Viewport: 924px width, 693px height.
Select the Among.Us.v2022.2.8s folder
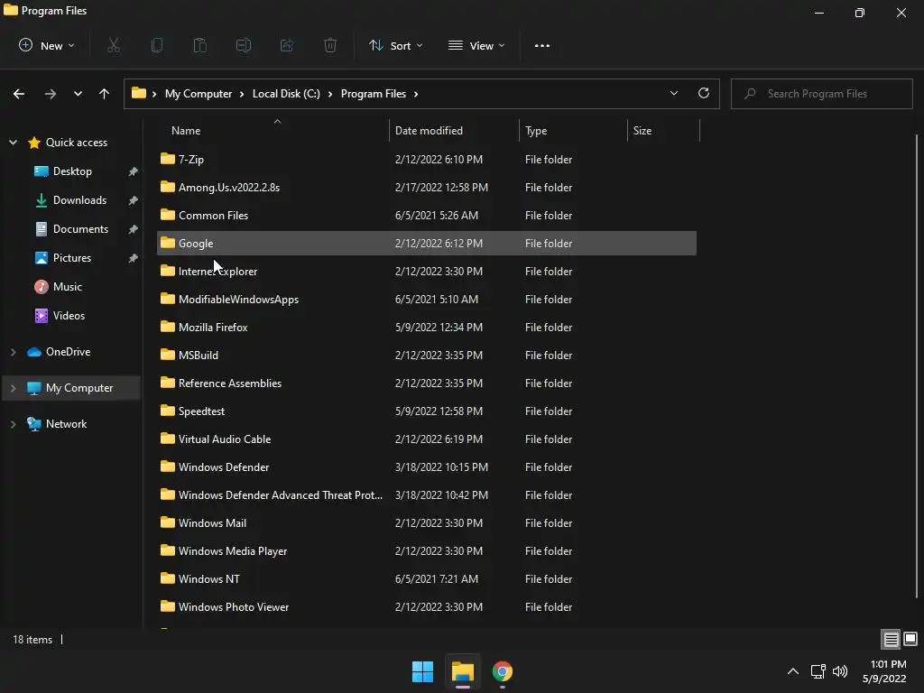click(427, 188)
